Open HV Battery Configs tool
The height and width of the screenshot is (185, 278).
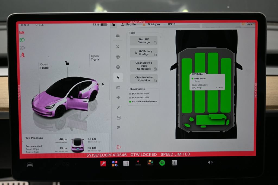tap(144, 53)
